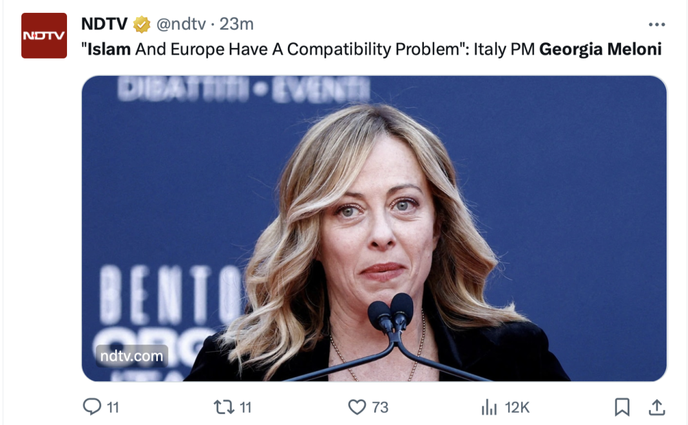Click the bold word Islam in the tweet
The image size is (688, 425).
tap(110, 50)
